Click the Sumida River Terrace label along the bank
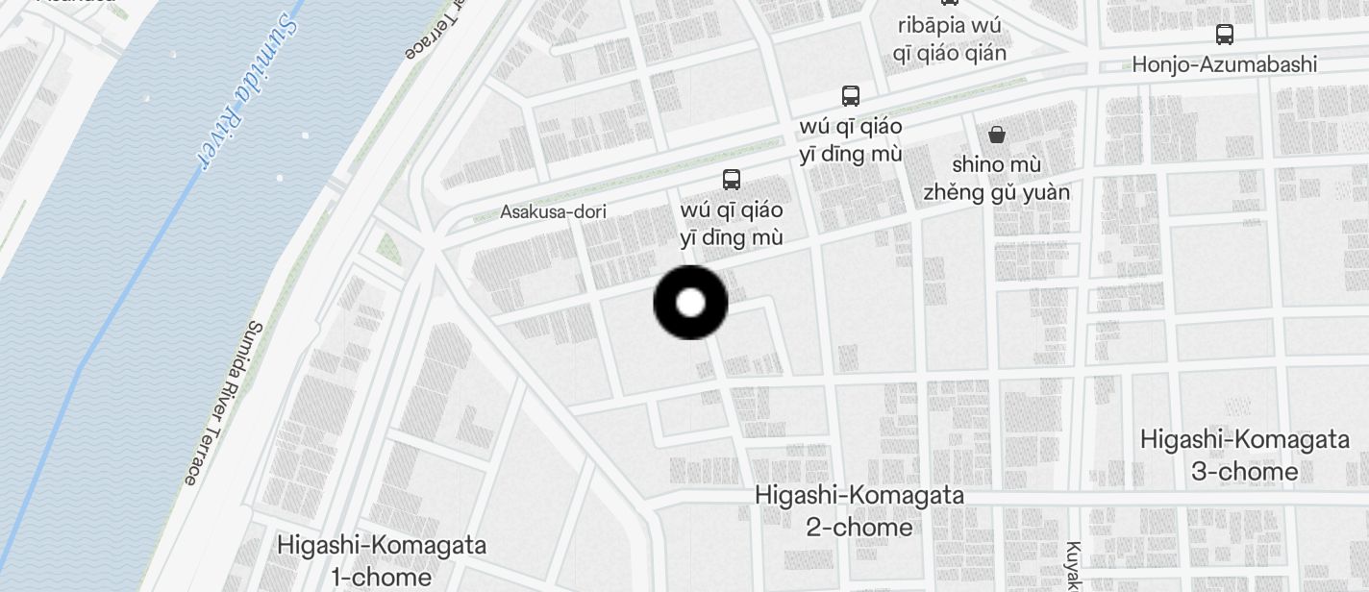Screen dimensions: 1369x592 (x=221, y=402)
